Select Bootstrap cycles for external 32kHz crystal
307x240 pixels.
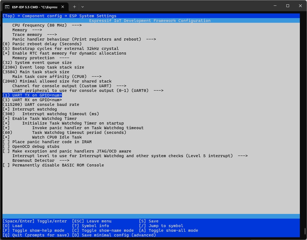point(61,49)
